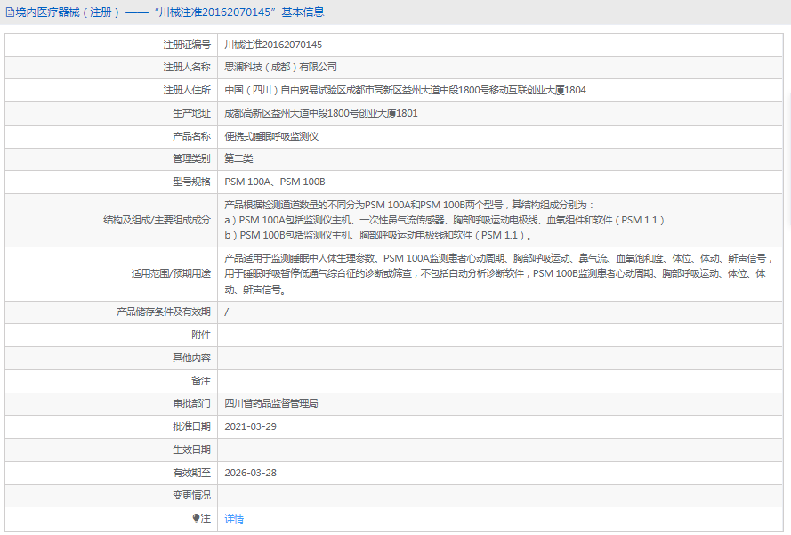Click the 结构及组成/主要组成成分 label
Viewport: 791px width, 535px height.
pyautogui.click(x=157, y=220)
